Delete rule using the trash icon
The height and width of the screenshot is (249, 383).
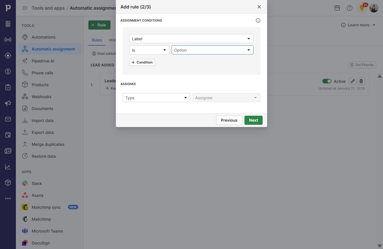click(361, 81)
